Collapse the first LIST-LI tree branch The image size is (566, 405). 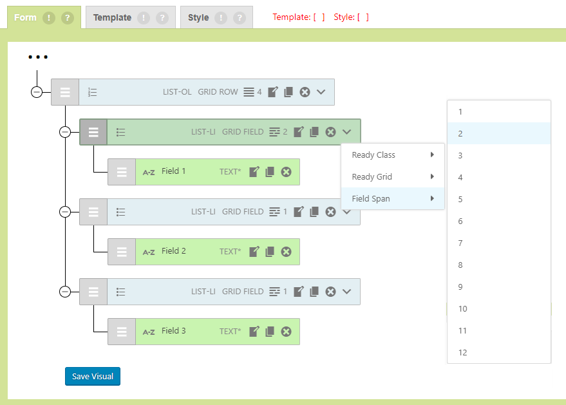65,132
